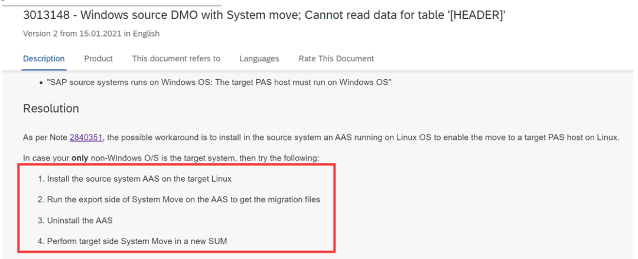Switch to the Product tab
This screenshot has width=638, height=259.
tap(99, 58)
